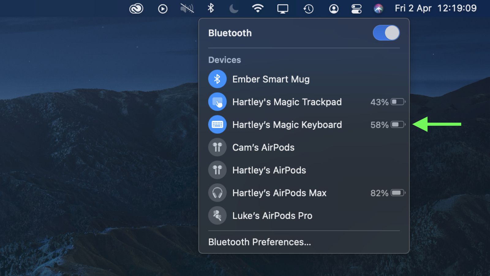
Task: Click the Siri icon in the menu bar
Action: pyautogui.click(x=379, y=8)
